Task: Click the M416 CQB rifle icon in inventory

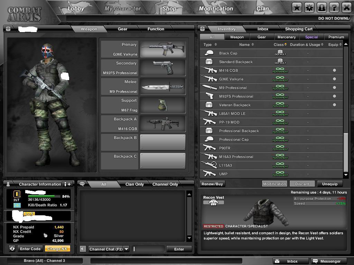Action: click(x=209, y=70)
